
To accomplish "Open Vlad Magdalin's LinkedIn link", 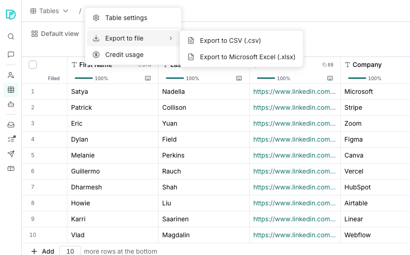I will 294,235.
